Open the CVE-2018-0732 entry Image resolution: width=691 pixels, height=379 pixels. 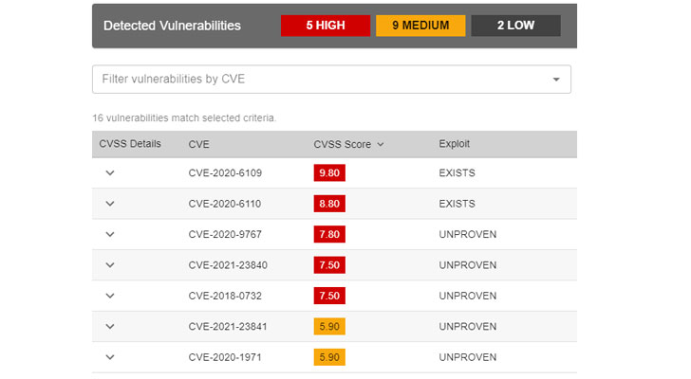(x=225, y=296)
